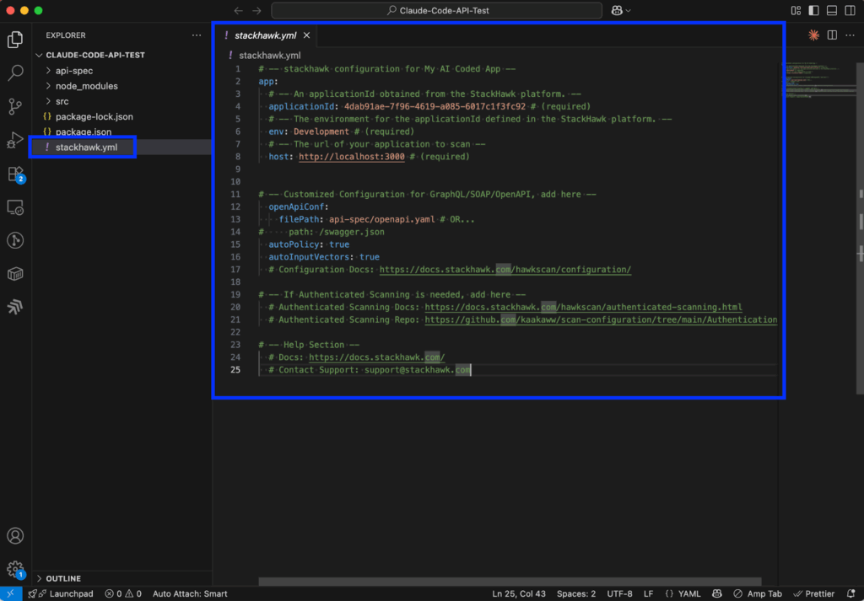Expand the node_modules folder
The width and height of the screenshot is (864, 601).
[x=86, y=86]
